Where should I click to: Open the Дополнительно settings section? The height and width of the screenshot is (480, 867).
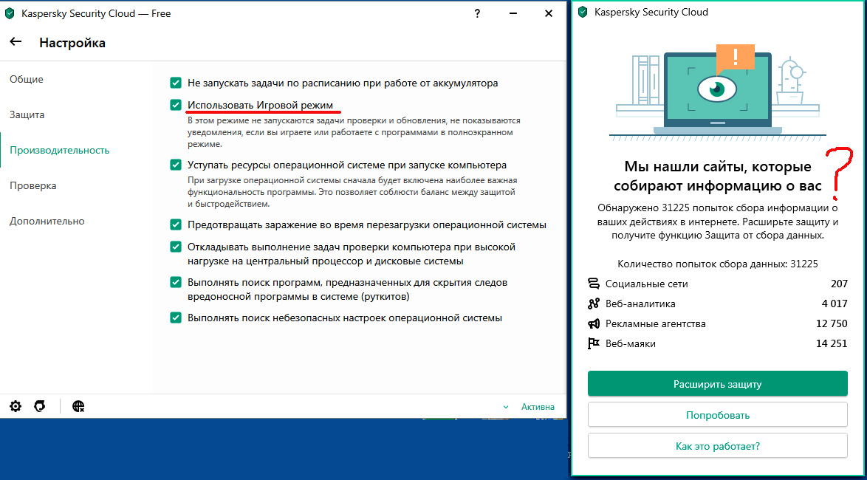tap(47, 221)
